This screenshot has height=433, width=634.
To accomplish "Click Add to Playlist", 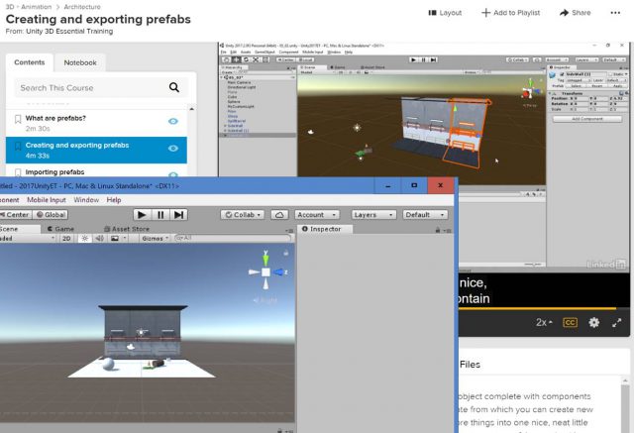I will coord(511,13).
